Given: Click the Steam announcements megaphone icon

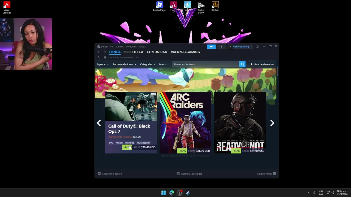Looking at the screenshot, I should [x=211, y=47].
